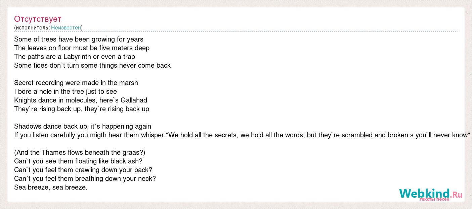The height and width of the screenshot is (209, 472).
Task: Click the line 'Secret recording were made in the marsh'
Action: 76,83
